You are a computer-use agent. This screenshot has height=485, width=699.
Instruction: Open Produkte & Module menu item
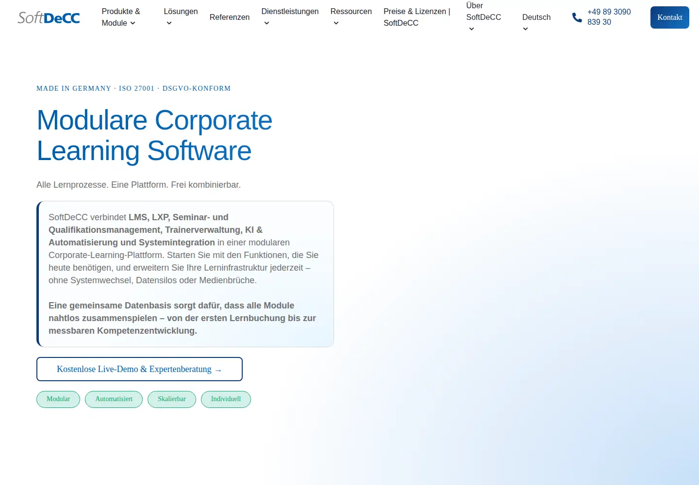121,17
